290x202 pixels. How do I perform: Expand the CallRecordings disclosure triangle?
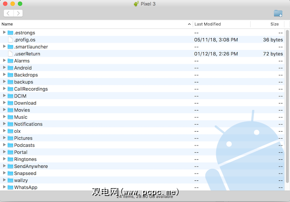point(4,88)
